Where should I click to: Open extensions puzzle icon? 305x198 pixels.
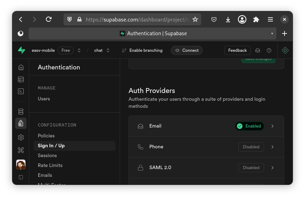pos(256,19)
